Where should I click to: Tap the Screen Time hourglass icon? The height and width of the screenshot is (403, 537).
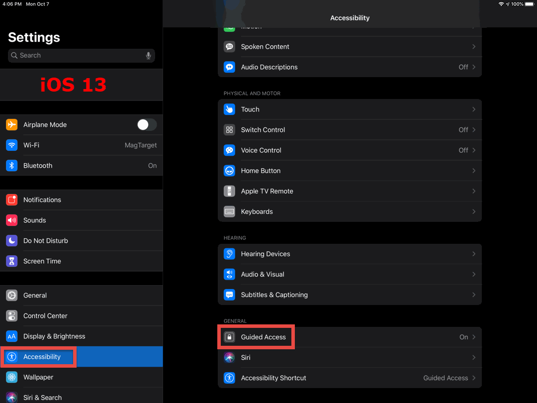pyautogui.click(x=11, y=261)
